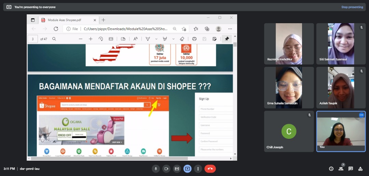Toggle the microphone in Meet controls
This screenshot has height=176, width=369.
[x=156, y=169]
